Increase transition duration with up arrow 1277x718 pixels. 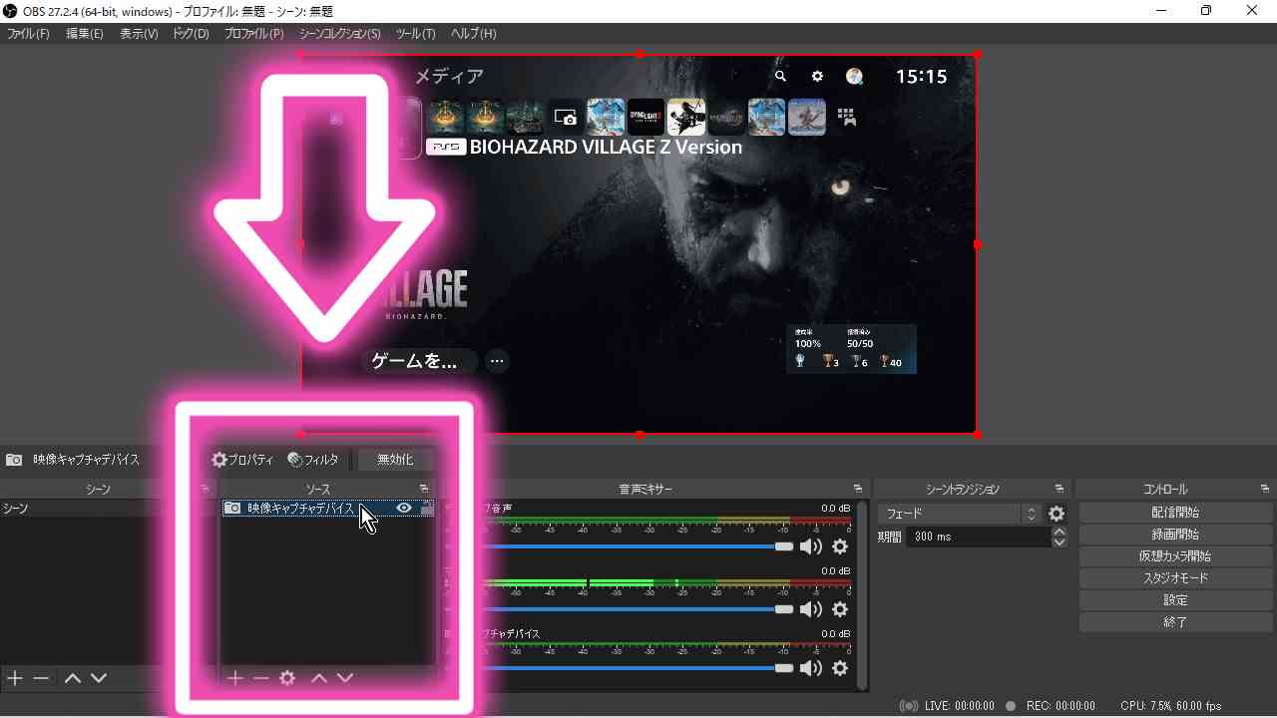[x=1060, y=532]
